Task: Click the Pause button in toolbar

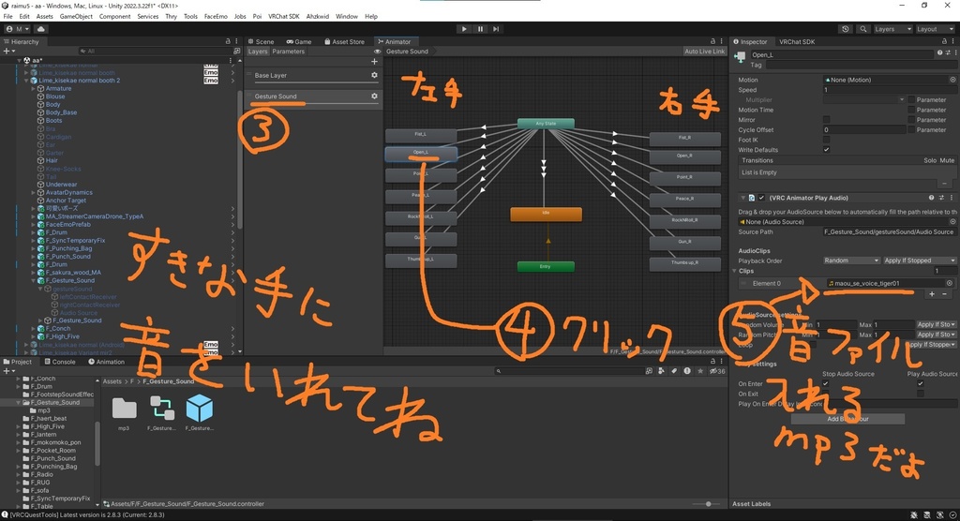Action: [480, 29]
